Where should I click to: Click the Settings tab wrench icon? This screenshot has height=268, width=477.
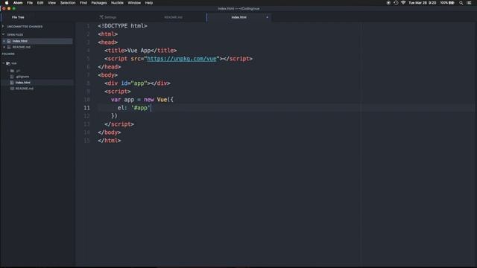101,17
